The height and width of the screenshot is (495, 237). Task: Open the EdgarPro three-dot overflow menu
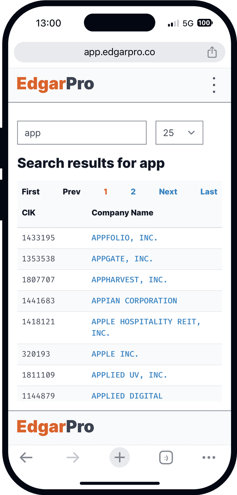pos(214,84)
